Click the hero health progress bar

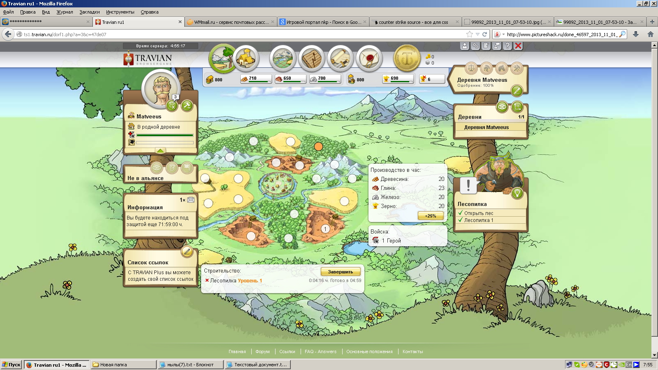[165, 135]
